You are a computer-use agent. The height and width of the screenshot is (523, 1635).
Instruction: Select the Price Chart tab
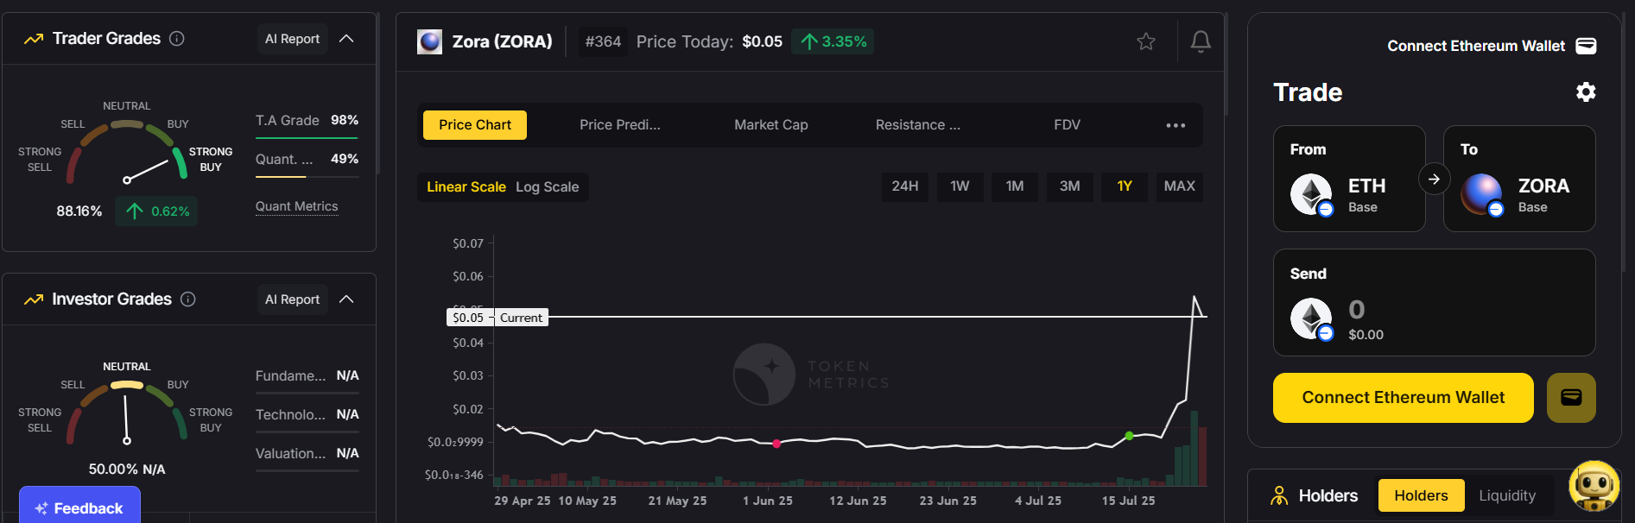tap(475, 125)
